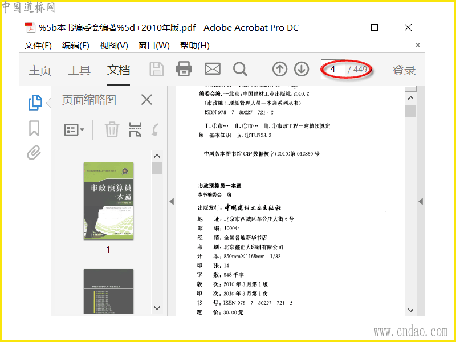The height and width of the screenshot is (342, 456).
Task: Click thumbnail panel scroll up arrow
Action: [157, 156]
